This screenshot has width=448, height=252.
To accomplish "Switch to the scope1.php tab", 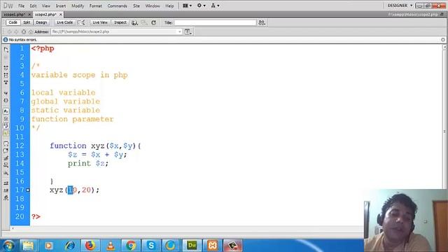I will pyautogui.click(x=14, y=14).
